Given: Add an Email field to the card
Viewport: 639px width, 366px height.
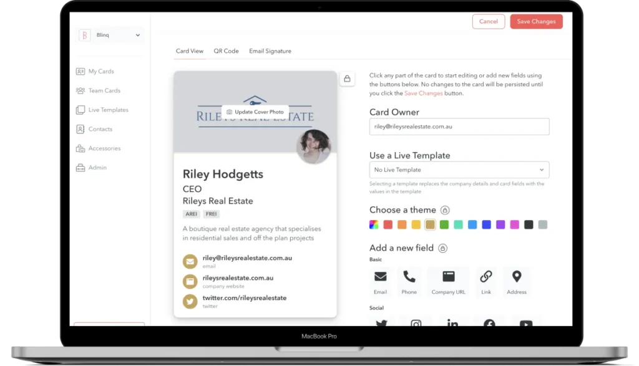Looking at the screenshot, I should tap(380, 281).
